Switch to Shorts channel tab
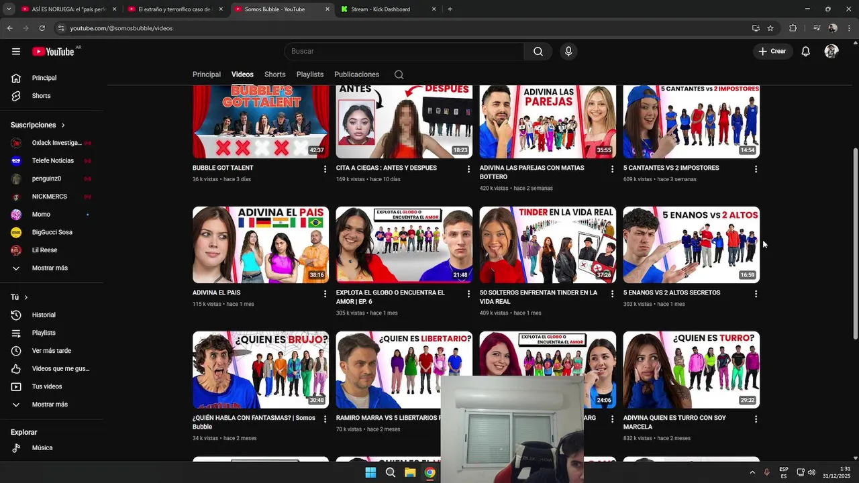Viewport: 859px width, 483px height. pyautogui.click(x=274, y=74)
